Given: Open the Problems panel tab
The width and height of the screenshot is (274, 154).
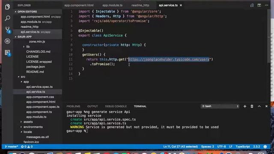Looking at the screenshot, I should pyautogui.click(x=73, y=107).
